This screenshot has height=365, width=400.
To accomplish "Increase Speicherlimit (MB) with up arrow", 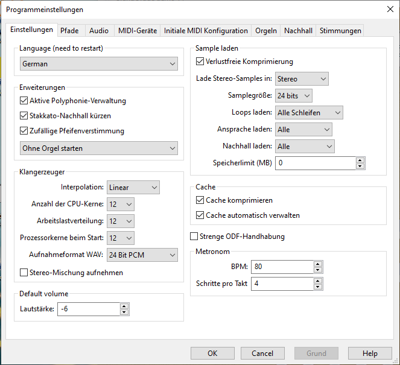I will [x=360, y=160].
